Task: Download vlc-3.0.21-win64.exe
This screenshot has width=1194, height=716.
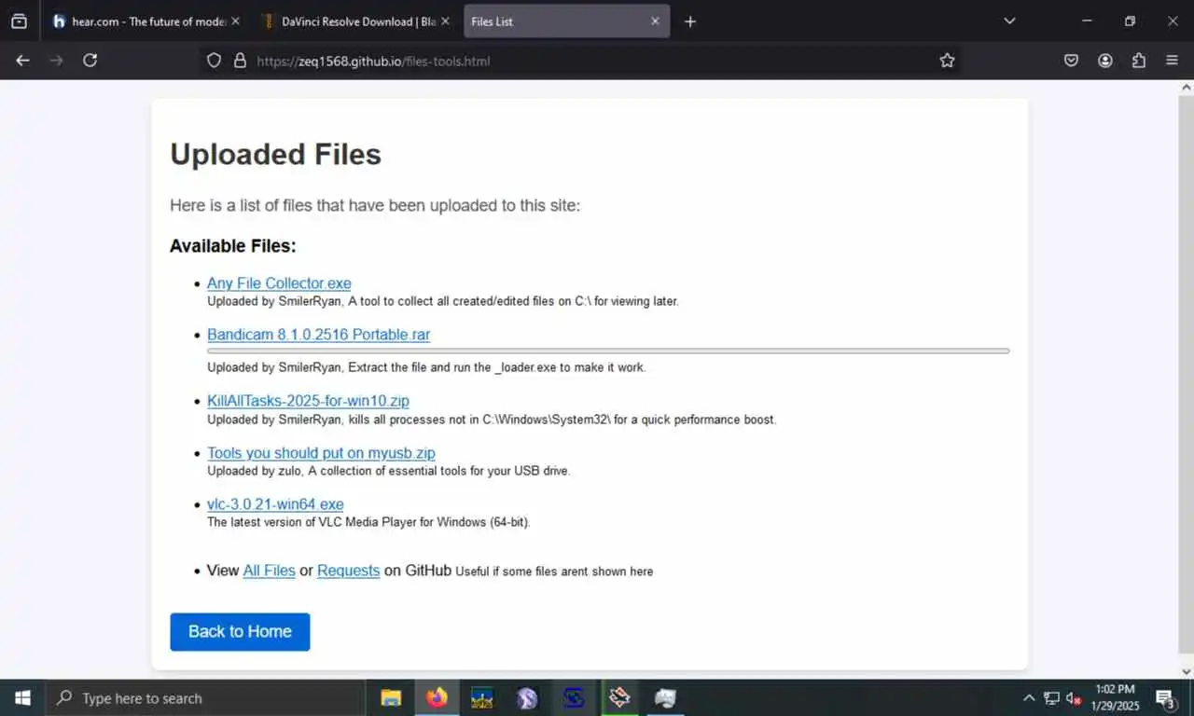Action: (x=275, y=504)
